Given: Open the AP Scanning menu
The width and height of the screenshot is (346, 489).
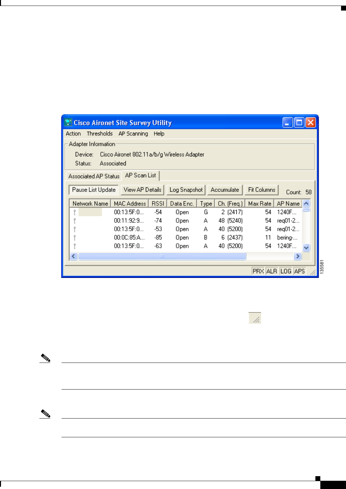Looking at the screenshot, I should click(x=133, y=134).
